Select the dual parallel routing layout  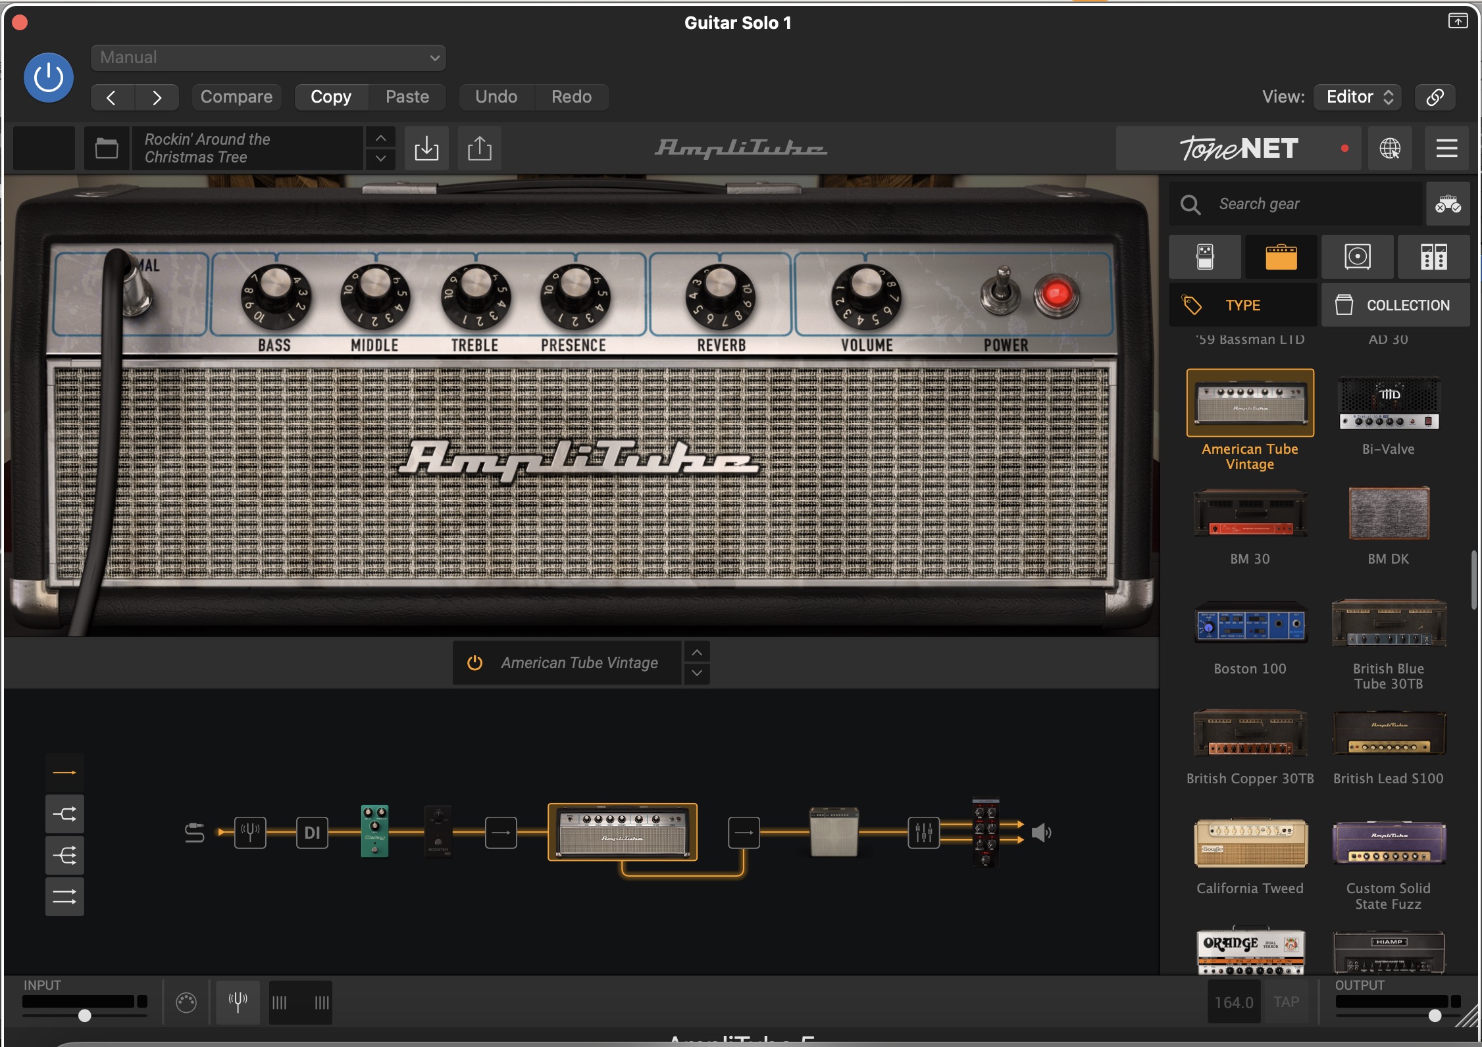(64, 896)
